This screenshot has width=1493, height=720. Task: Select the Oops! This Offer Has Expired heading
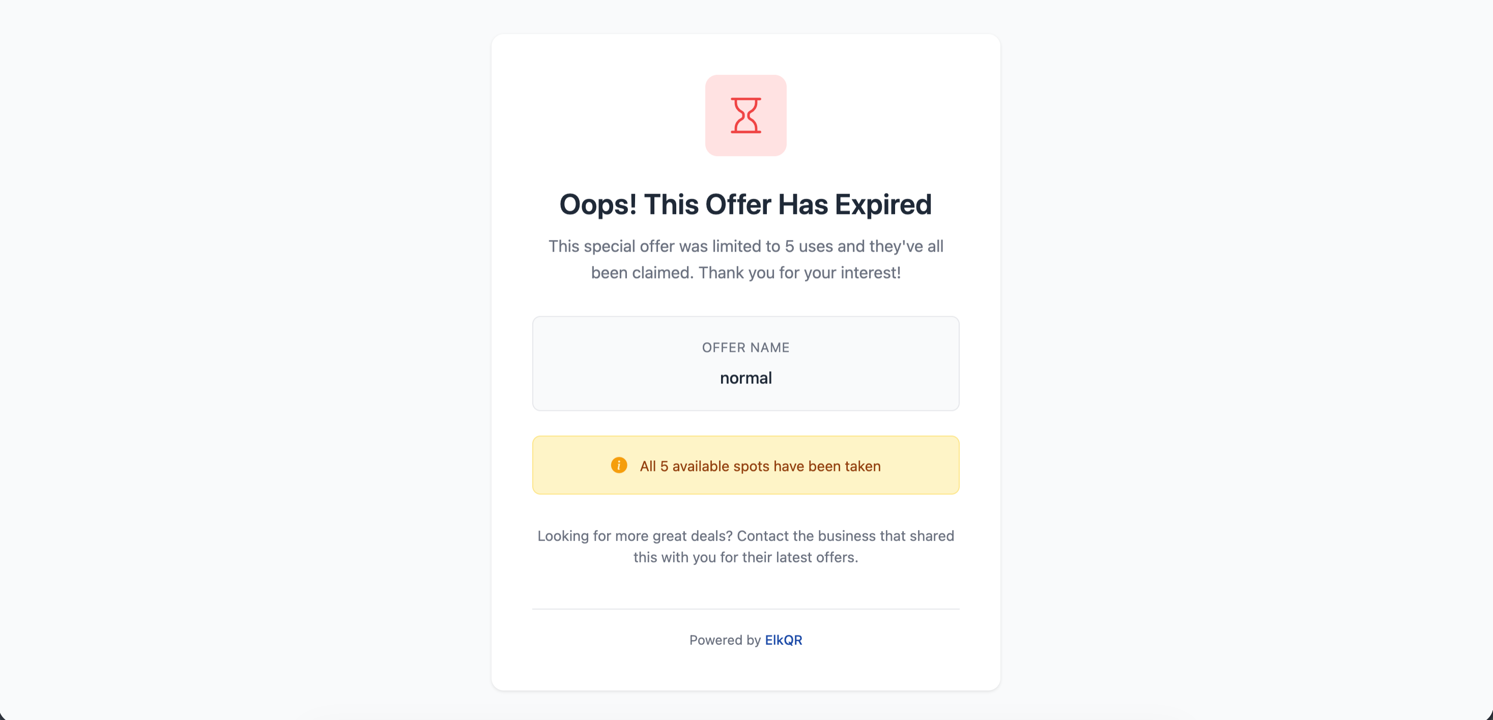(746, 204)
